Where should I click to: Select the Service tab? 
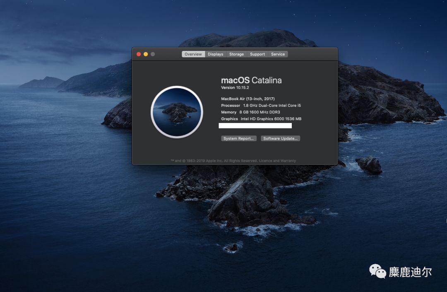tap(278, 54)
